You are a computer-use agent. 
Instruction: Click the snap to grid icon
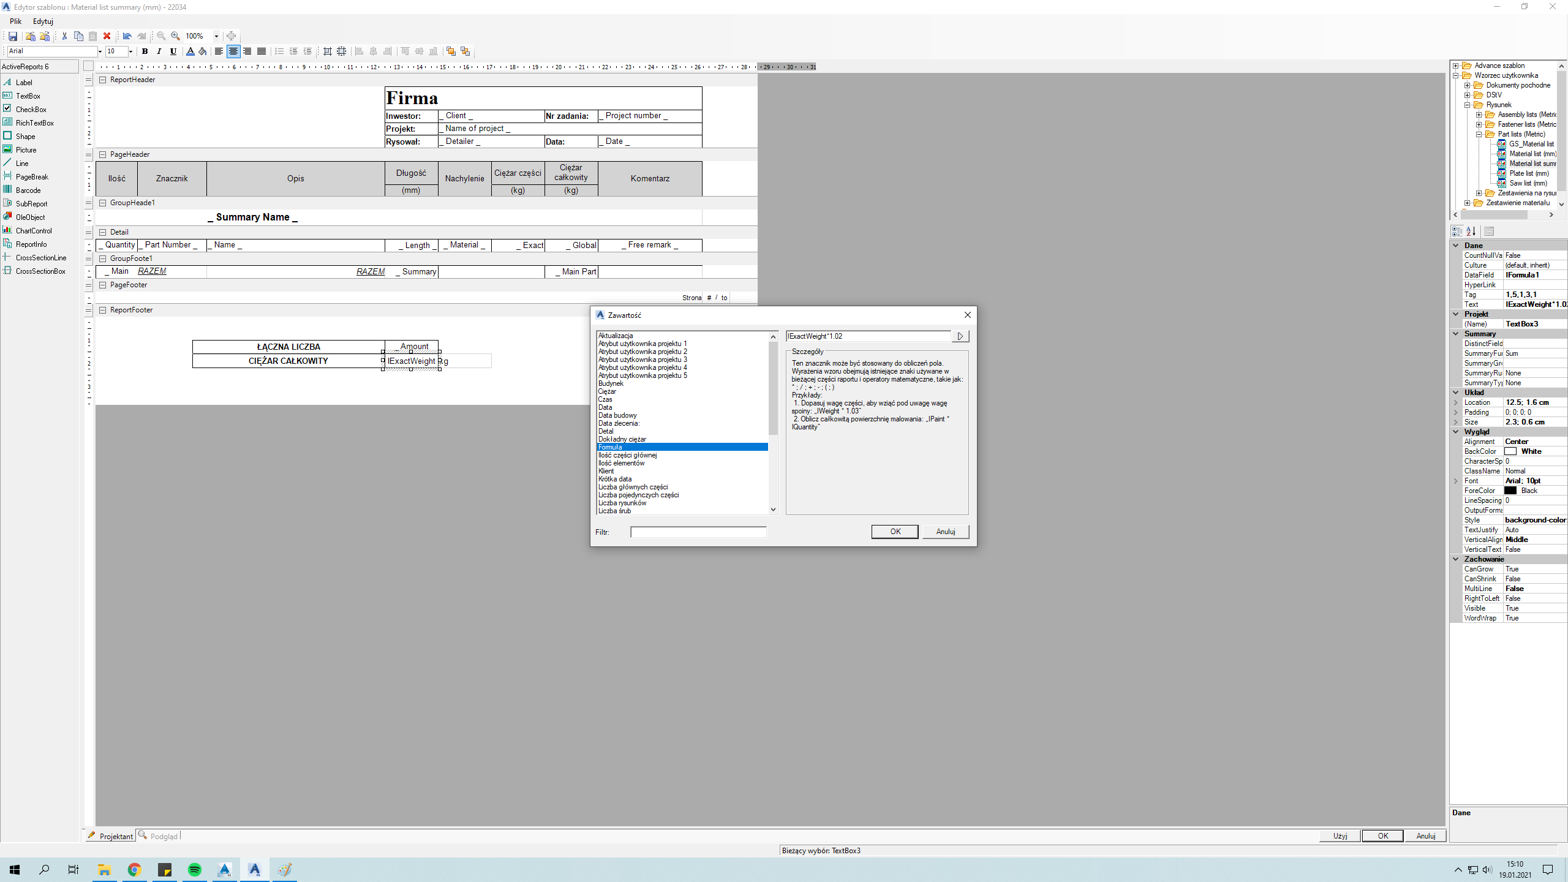click(x=328, y=51)
